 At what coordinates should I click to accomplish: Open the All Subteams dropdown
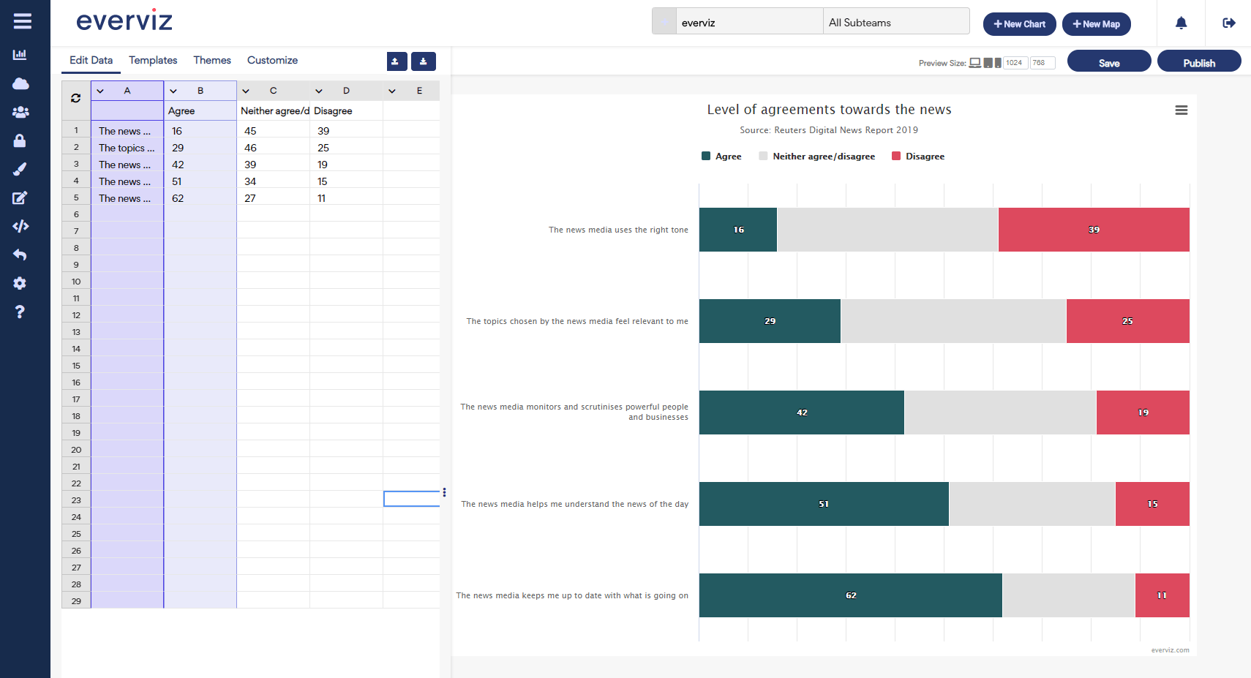click(x=895, y=23)
